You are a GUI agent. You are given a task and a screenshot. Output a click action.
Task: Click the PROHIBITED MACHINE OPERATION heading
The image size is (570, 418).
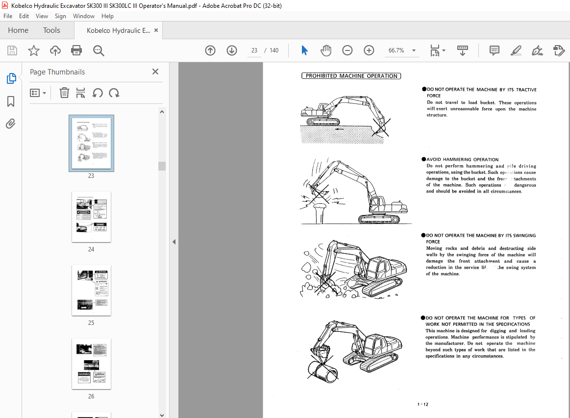click(351, 76)
